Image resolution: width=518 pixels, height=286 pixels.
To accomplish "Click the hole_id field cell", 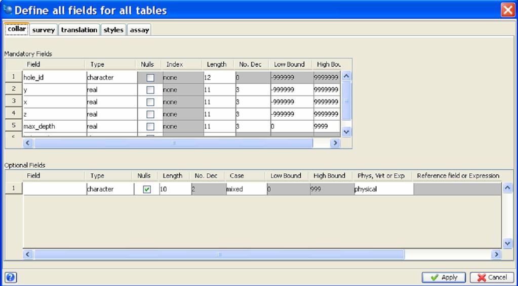I will point(55,78).
